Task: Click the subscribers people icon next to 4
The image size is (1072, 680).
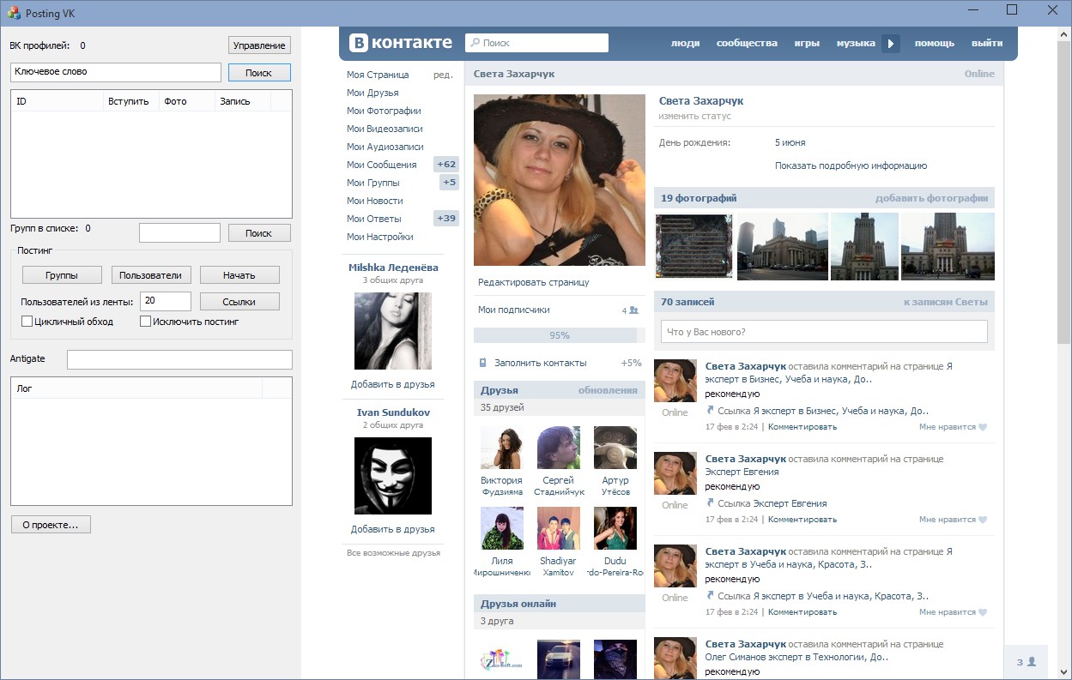Action: click(x=633, y=310)
